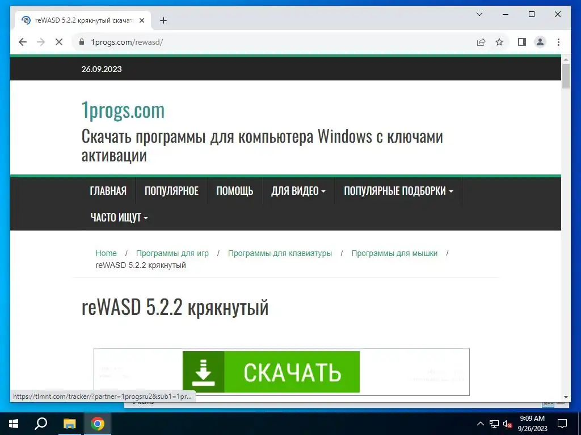The height and width of the screenshot is (435, 581).
Task: Select the reWASD 5.2.2 browser tab
Action: (x=83, y=20)
